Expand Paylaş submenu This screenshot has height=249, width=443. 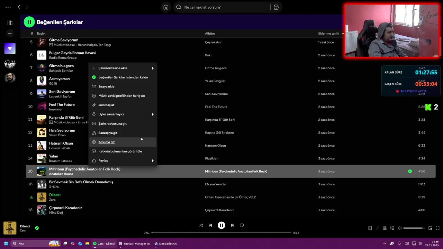click(x=123, y=160)
